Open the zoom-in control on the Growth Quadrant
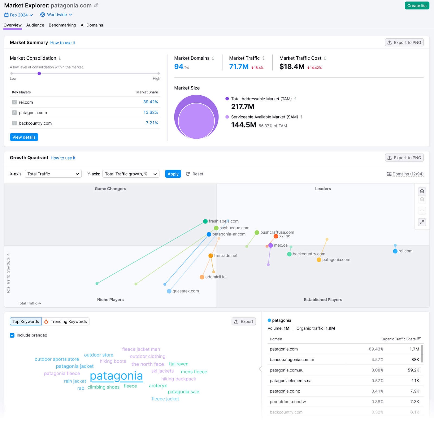 click(x=422, y=191)
